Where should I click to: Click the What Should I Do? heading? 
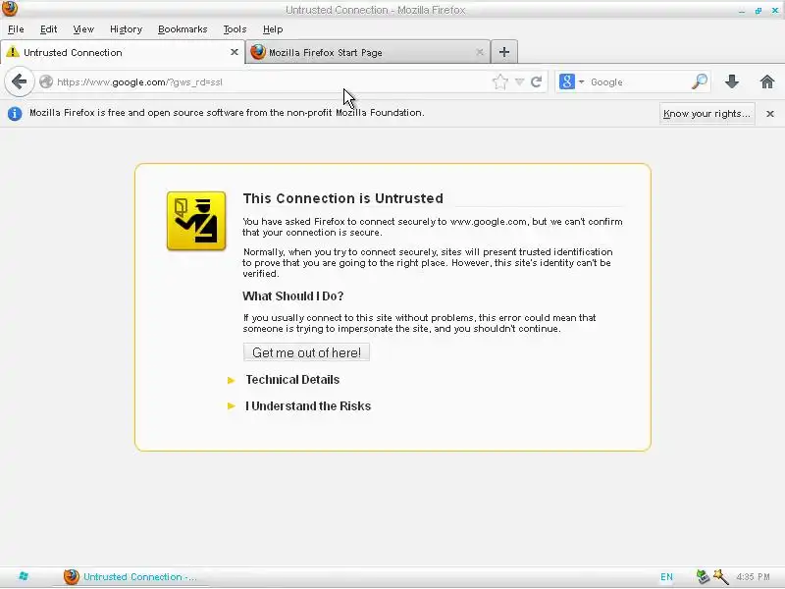pos(292,296)
